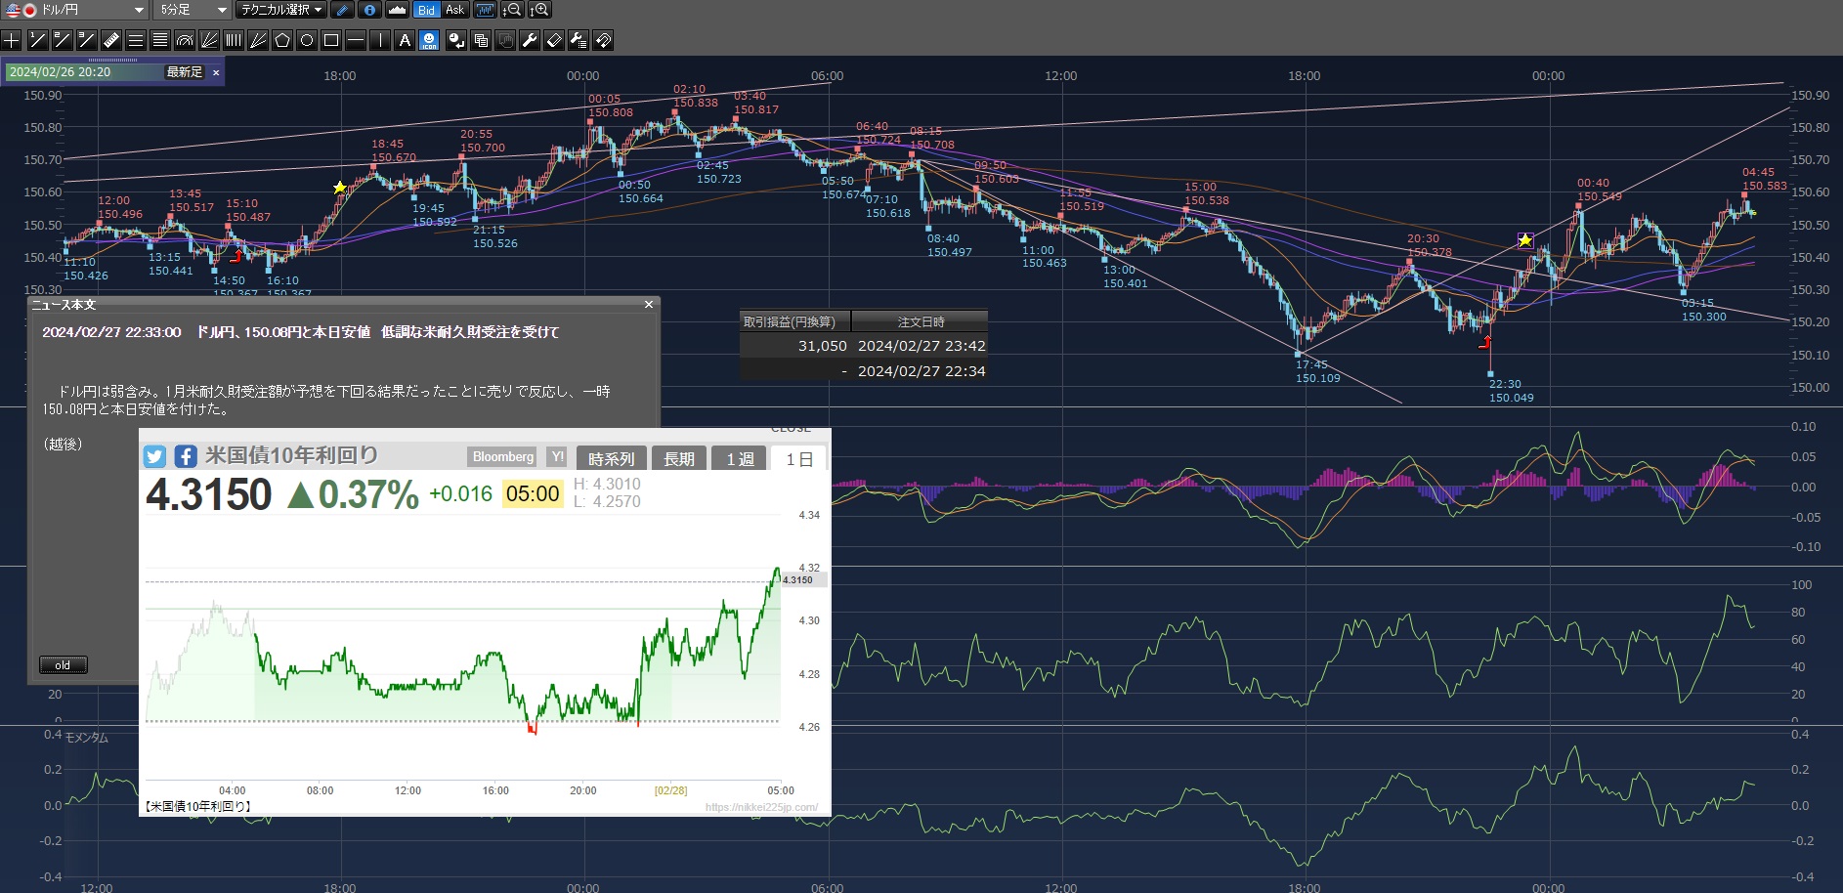Open the 5分足 timeframe dropdown
This screenshot has height=893, width=1843.
tap(193, 10)
